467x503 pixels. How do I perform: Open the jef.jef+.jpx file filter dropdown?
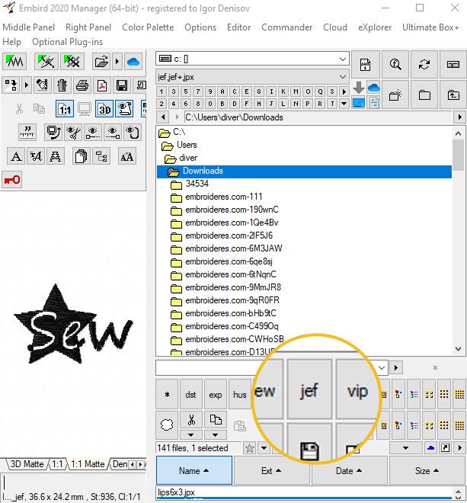(343, 77)
